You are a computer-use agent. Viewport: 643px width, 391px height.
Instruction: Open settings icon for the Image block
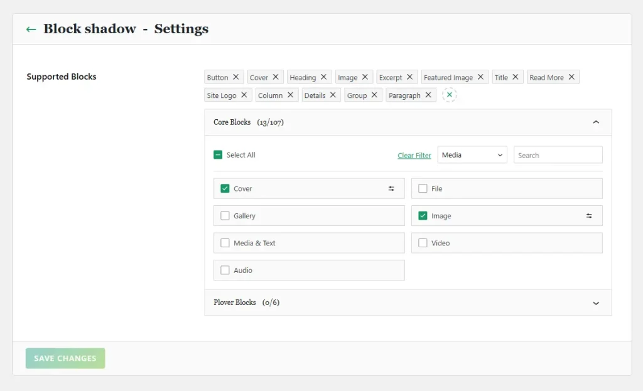click(x=589, y=216)
